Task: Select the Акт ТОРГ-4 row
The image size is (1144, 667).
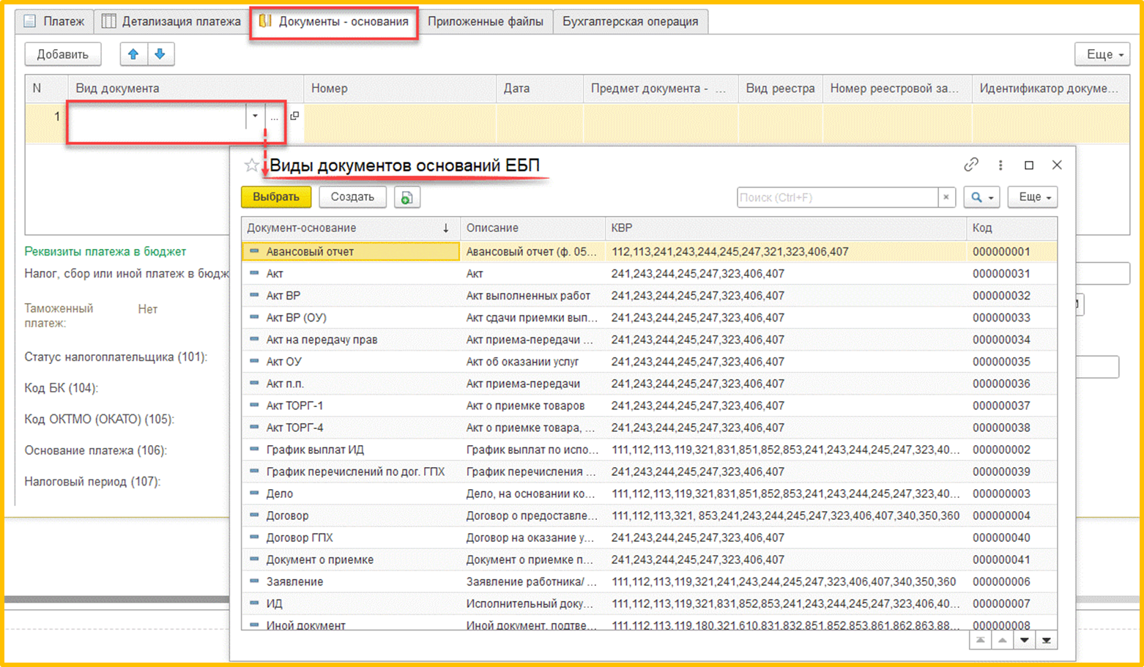Action: [649, 428]
